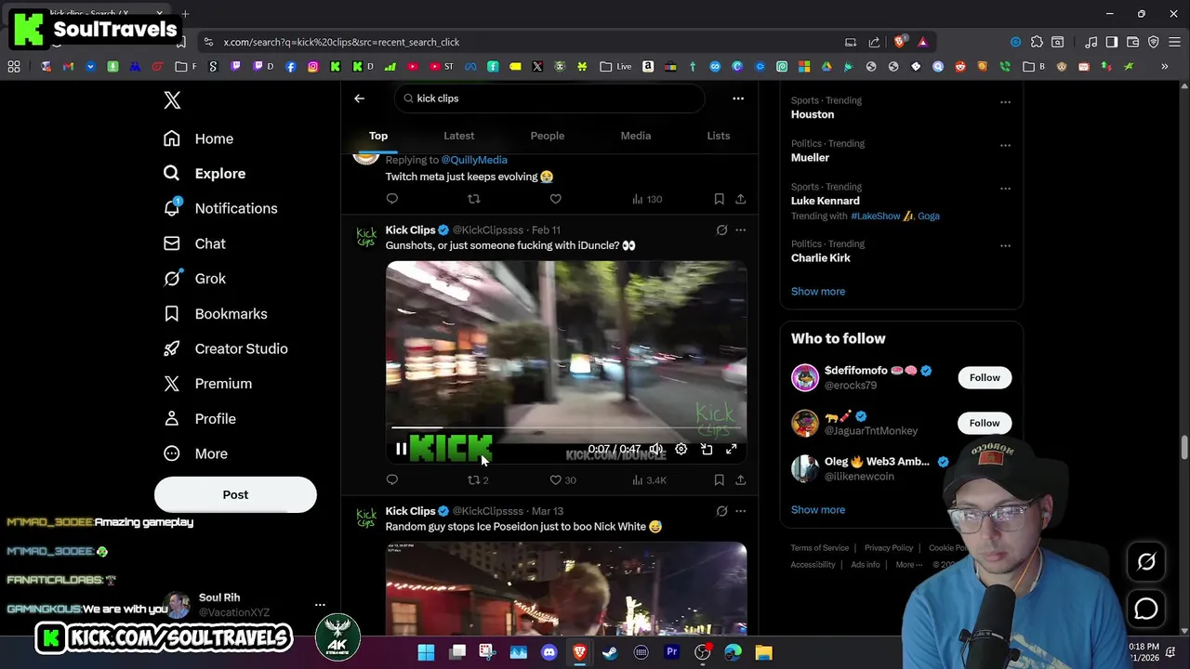
Task: Open the video settings gear
Action: tap(681, 450)
